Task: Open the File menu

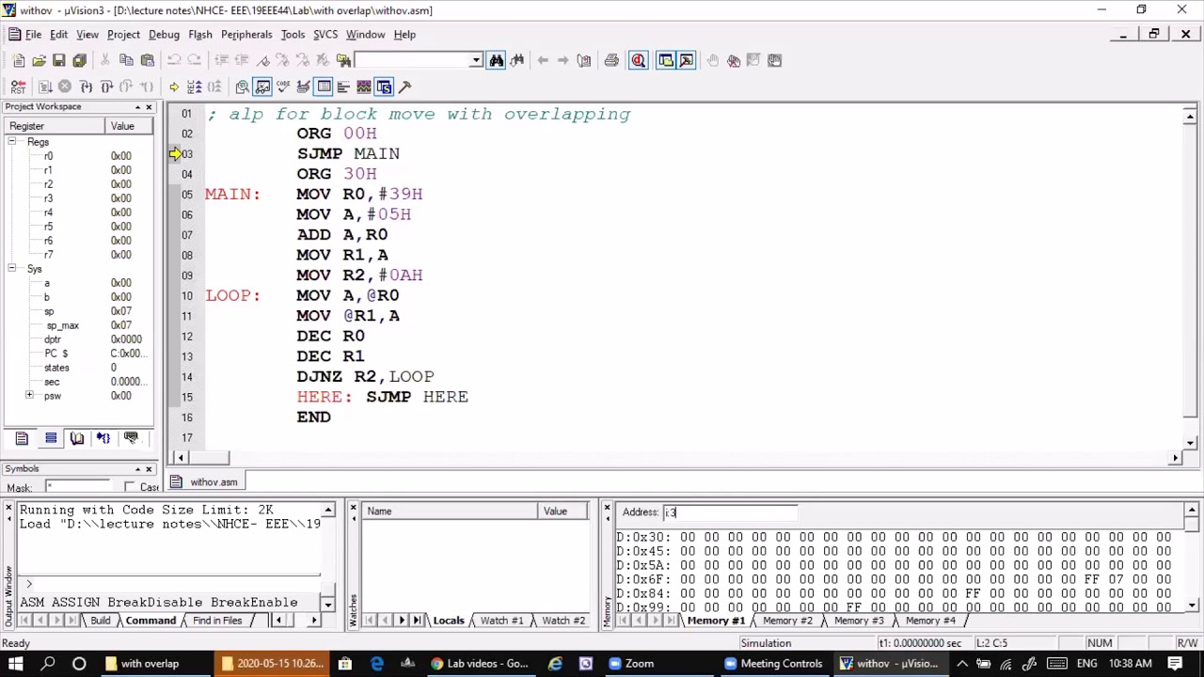Action: pos(33,35)
